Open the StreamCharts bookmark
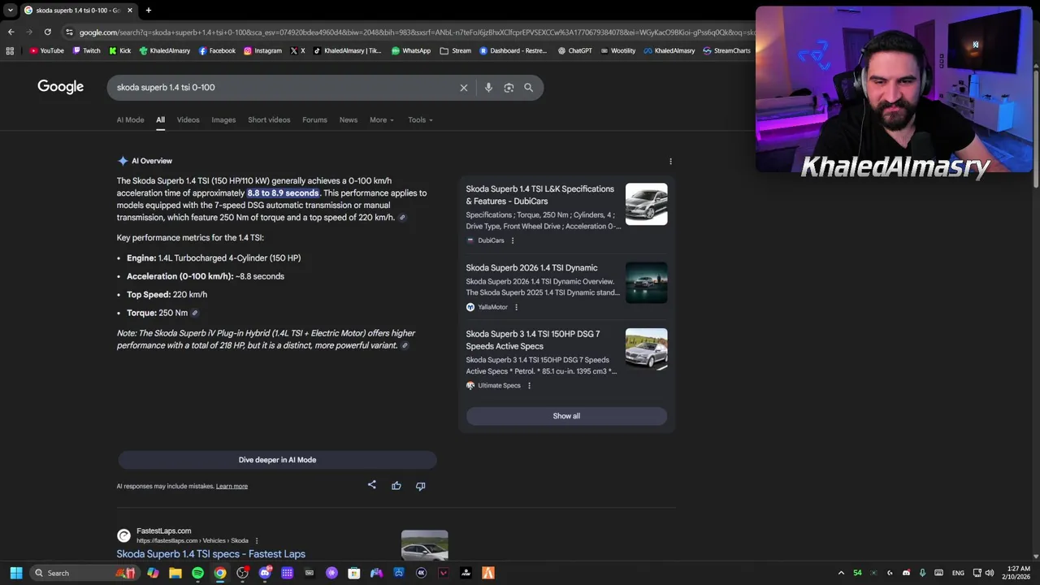This screenshot has width=1040, height=585. [726, 50]
